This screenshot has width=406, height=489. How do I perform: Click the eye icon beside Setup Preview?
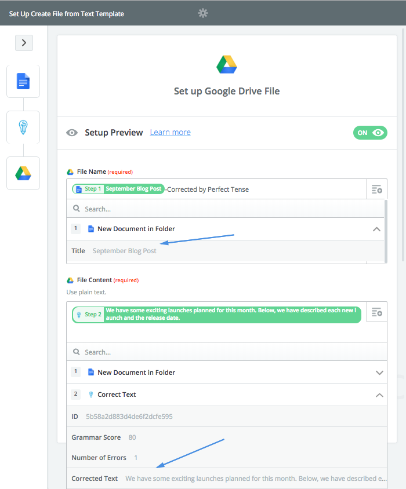point(72,133)
